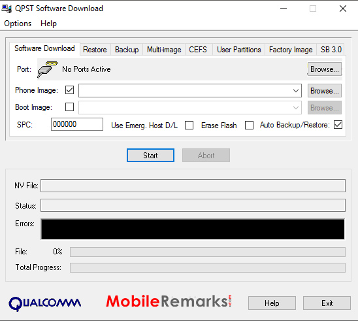Enable Use Emerg. Host D/L checkbox
This screenshot has height=321, width=358.
click(189, 126)
